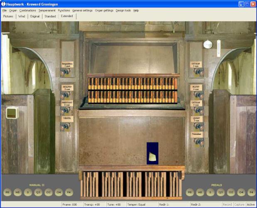This screenshot has height=208, width=257.
Task: Engage the PRESTANT 8 voet stop knob
Action: pos(65,111)
